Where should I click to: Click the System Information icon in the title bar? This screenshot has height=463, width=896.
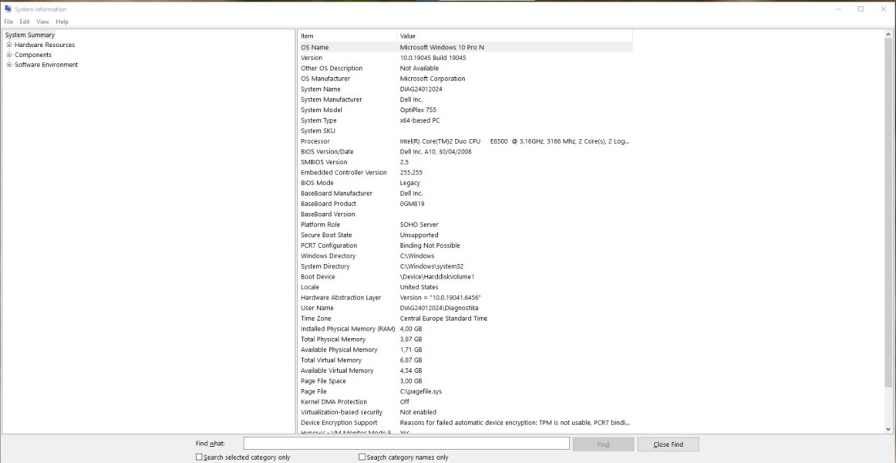point(8,8)
